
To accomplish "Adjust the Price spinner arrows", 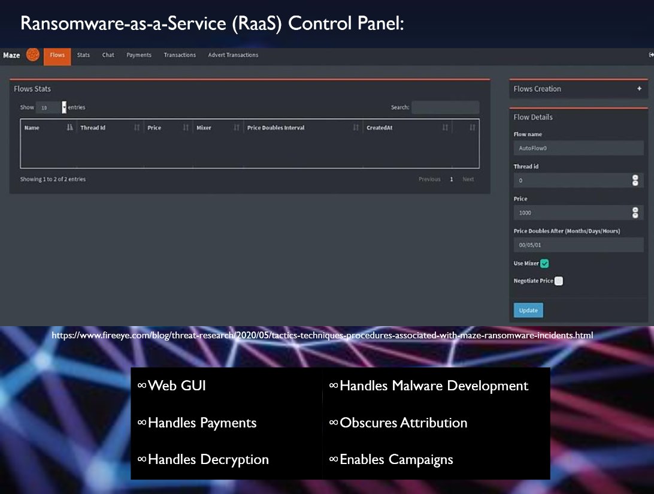I will coord(635,213).
